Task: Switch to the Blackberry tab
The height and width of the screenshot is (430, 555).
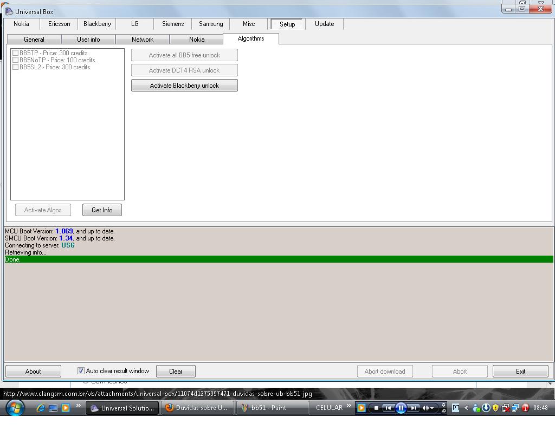Action: tap(97, 24)
